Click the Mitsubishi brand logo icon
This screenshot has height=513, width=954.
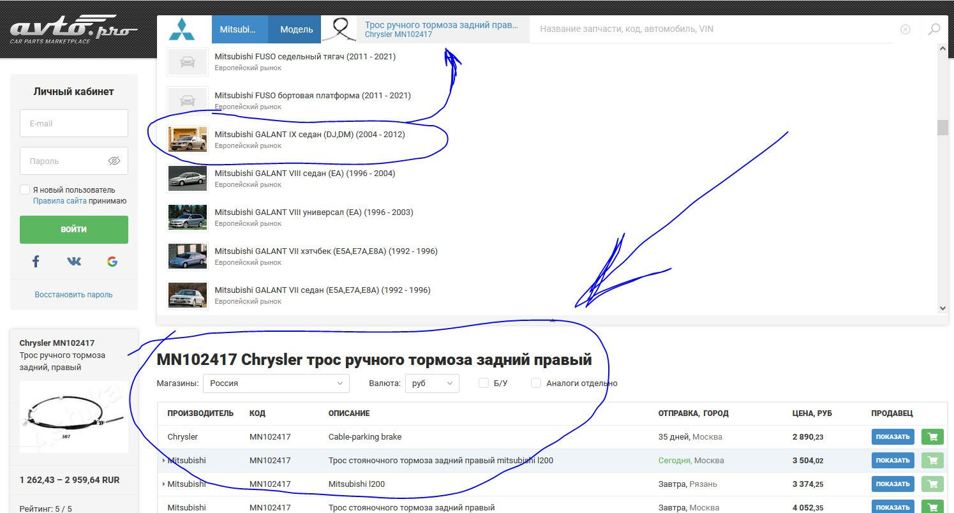185,29
